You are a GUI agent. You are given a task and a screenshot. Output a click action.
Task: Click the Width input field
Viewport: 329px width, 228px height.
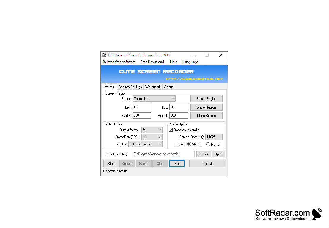(x=142, y=115)
